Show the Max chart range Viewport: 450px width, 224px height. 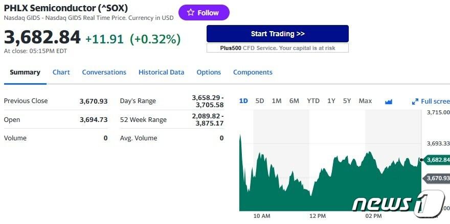tap(365, 101)
